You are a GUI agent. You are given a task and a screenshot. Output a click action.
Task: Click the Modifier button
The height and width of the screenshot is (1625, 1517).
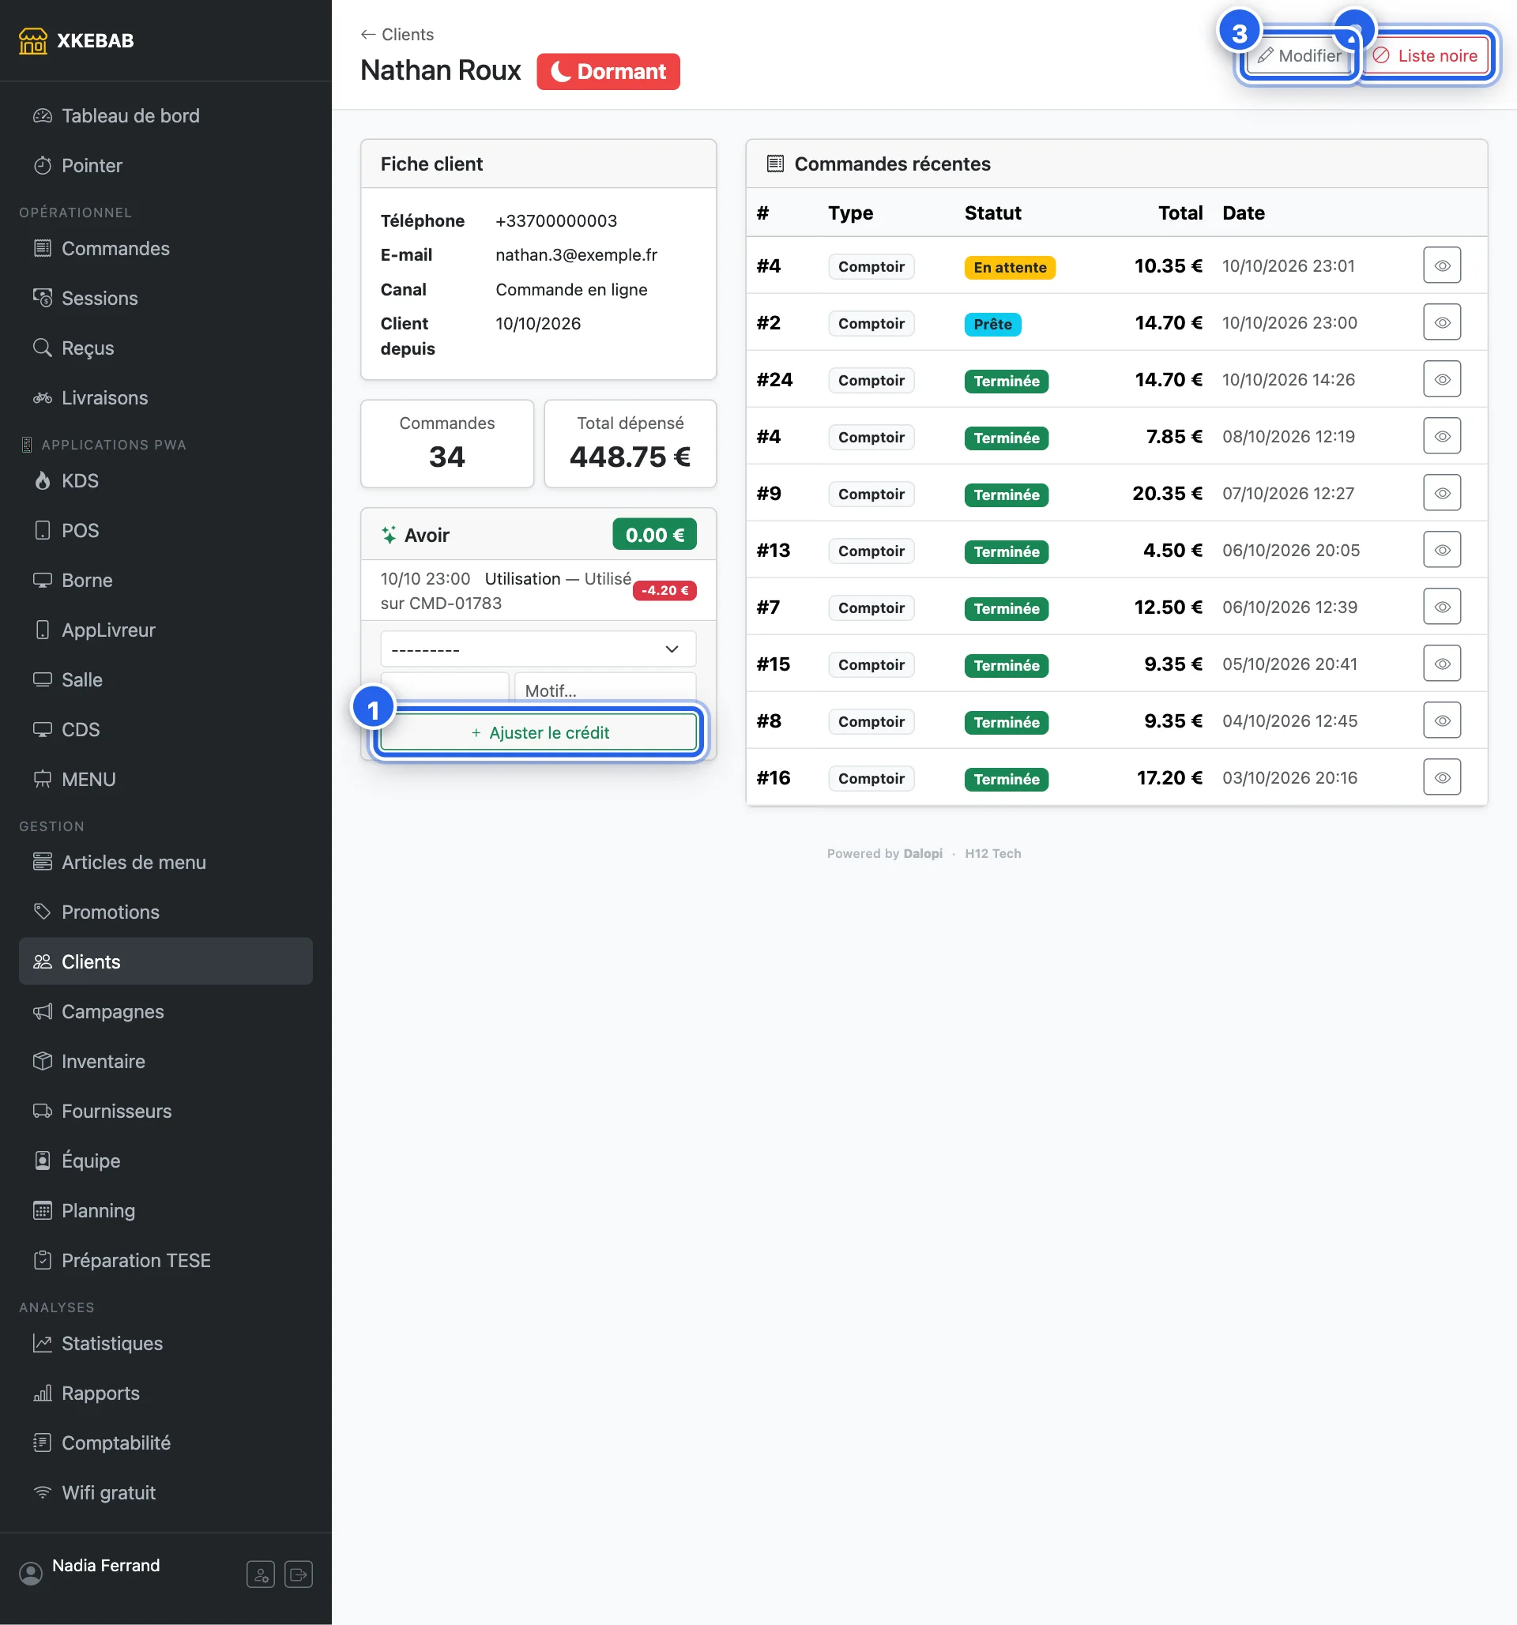(x=1299, y=55)
